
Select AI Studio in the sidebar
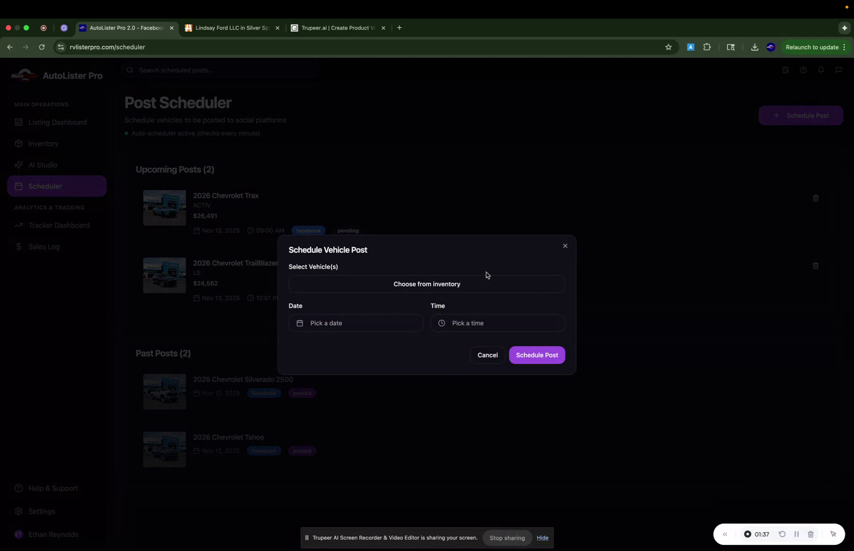pyautogui.click(x=42, y=165)
